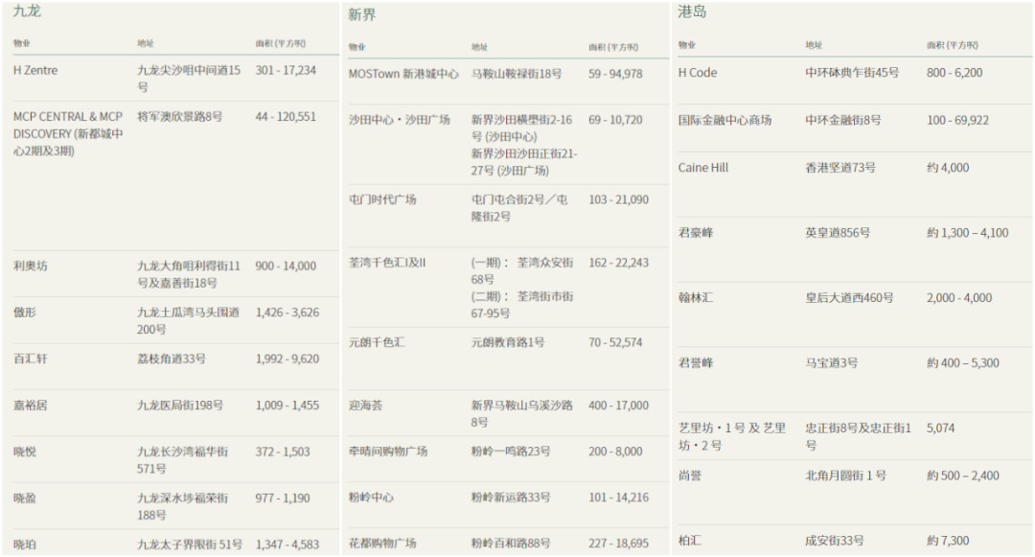
Task: Click the address 粉岭一鸣路23号
Action: [x=510, y=452]
